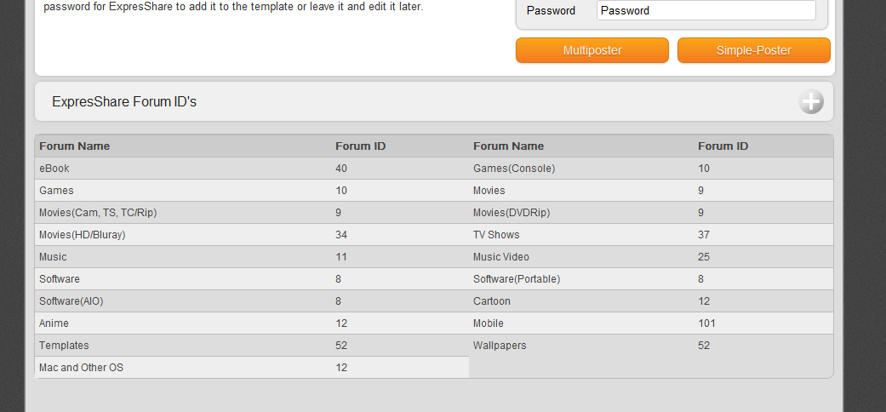Click the Simple-Poster button
This screenshot has width=886, height=412.
(753, 50)
